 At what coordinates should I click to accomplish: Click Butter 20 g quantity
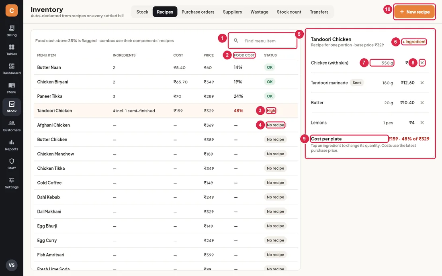(389, 103)
